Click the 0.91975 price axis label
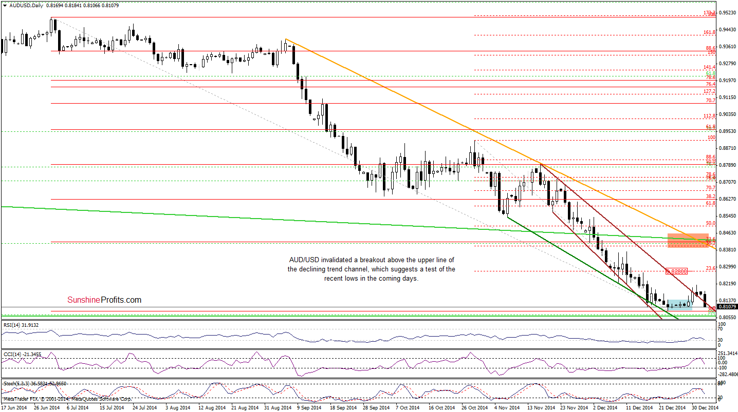Screen dimensions: 738x412 (727, 80)
